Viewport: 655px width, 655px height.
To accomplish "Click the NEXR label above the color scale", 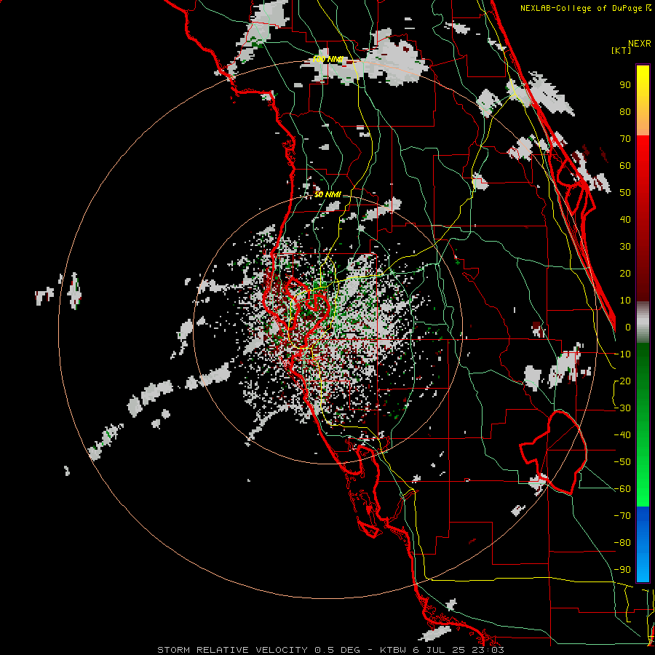I will point(639,44).
